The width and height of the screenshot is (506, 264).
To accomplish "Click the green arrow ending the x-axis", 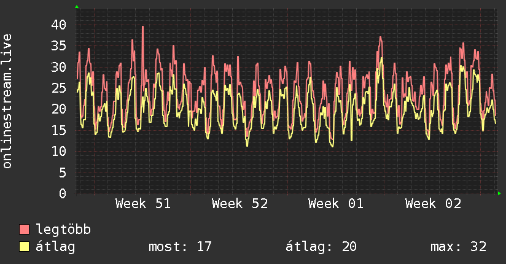I will 499,193.
